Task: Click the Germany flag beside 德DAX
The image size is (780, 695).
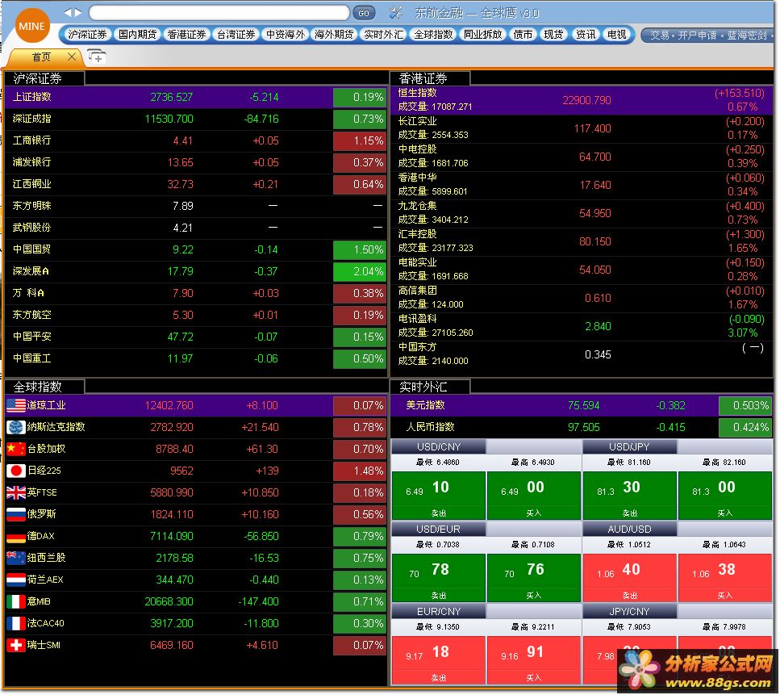Action: pos(16,537)
